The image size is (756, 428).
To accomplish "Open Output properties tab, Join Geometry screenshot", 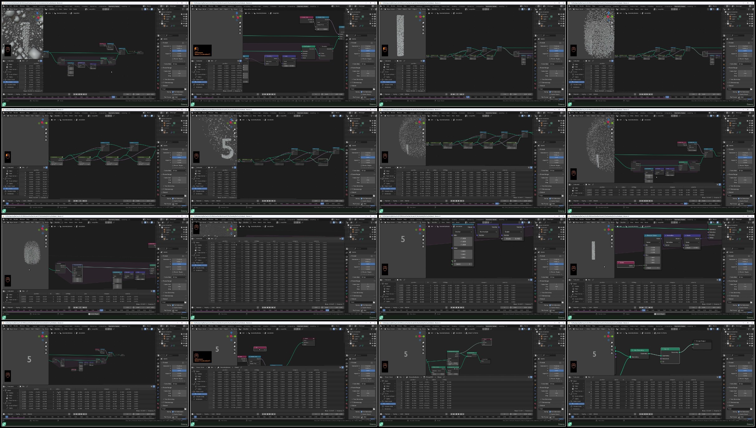I will tap(724, 367).
